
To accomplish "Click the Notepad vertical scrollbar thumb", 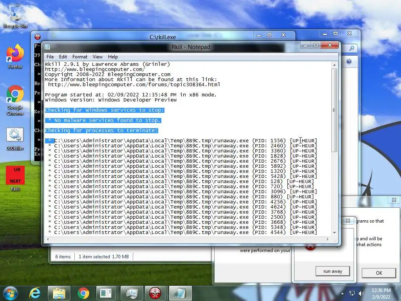I will click(x=334, y=110).
